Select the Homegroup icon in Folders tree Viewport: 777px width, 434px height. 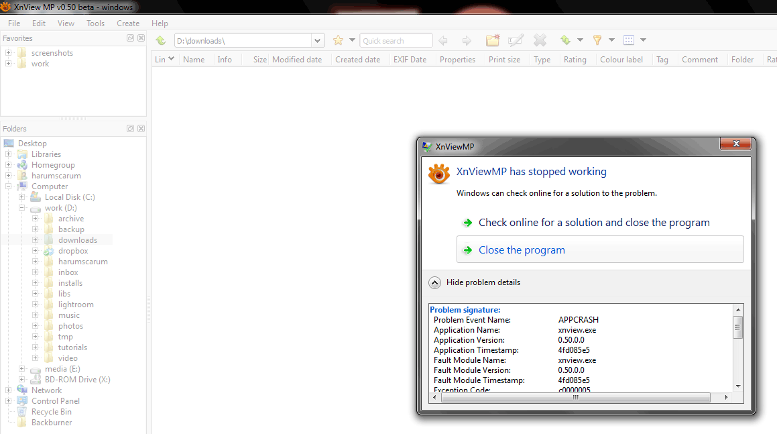[22, 165]
